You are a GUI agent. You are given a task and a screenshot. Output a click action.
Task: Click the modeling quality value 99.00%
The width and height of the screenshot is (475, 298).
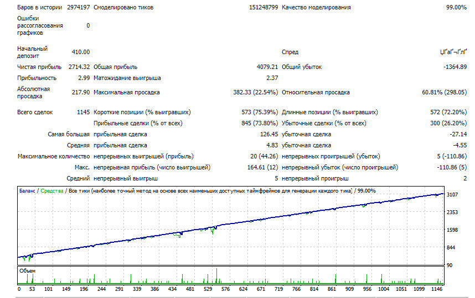[456, 7]
